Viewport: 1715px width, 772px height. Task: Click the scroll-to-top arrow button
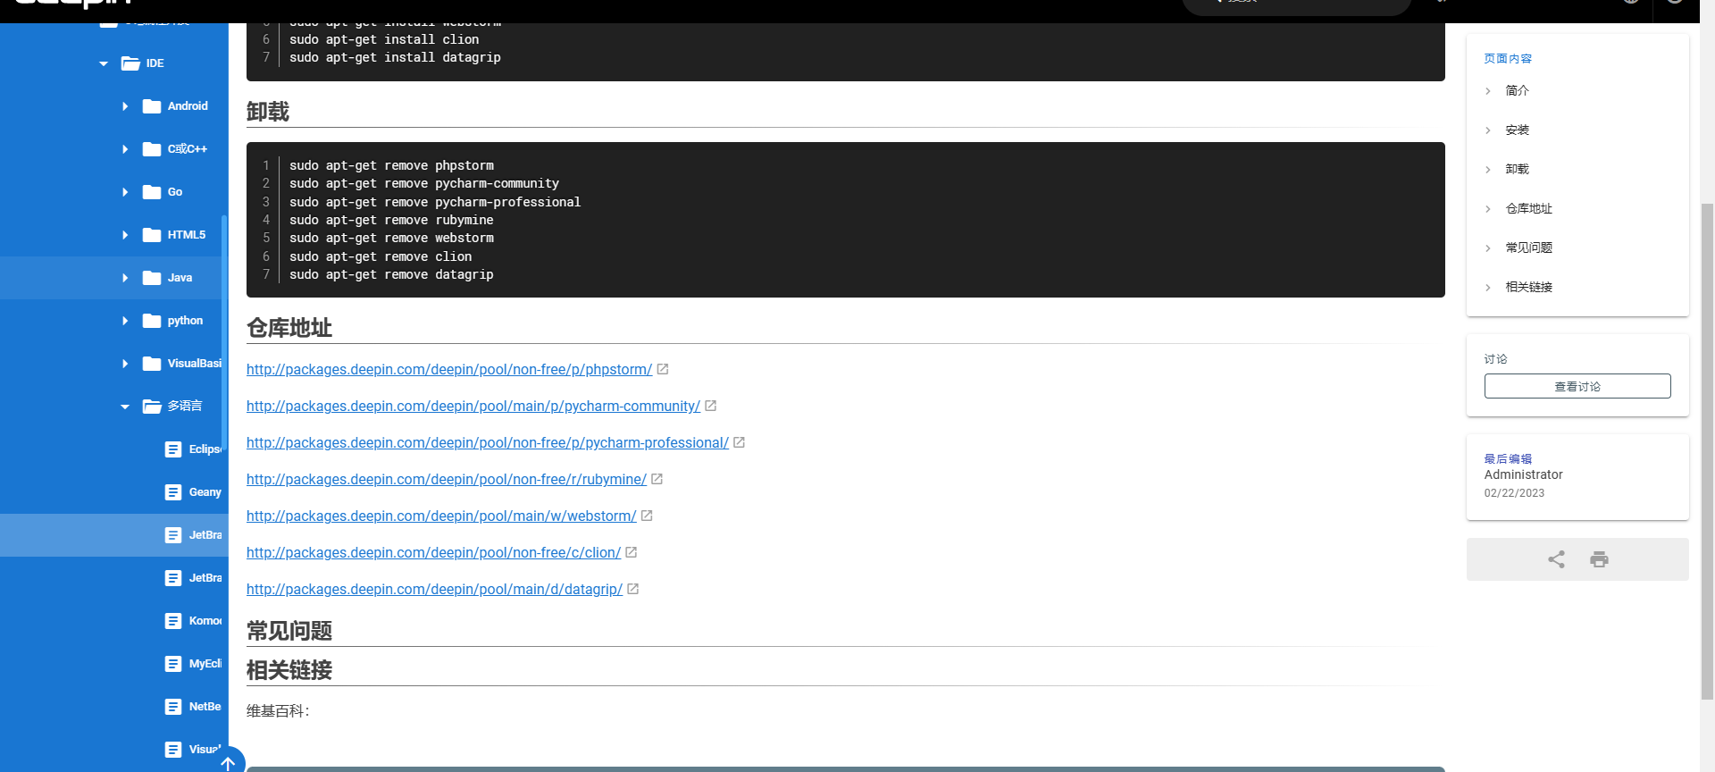pyautogui.click(x=228, y=762)
